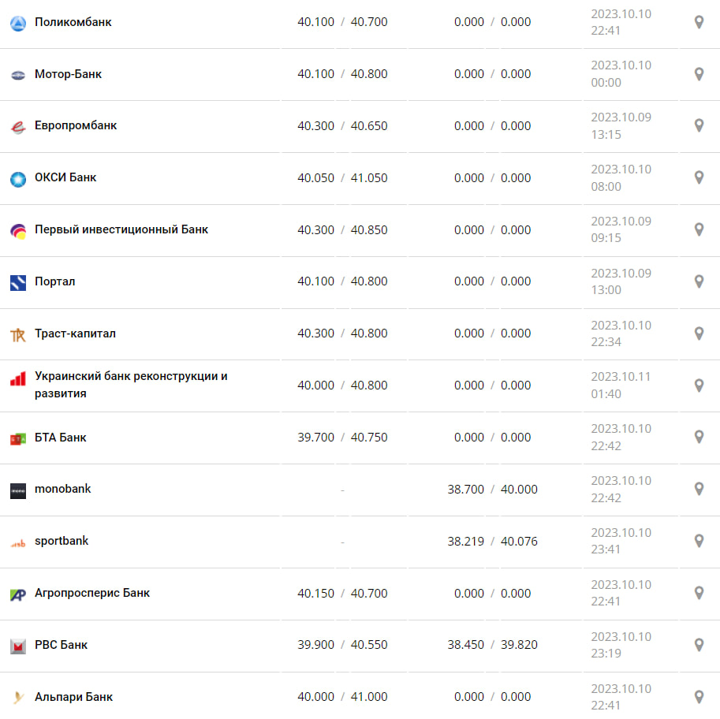The width and height of the screenshot is (720, 719).
Task: Click the РВС Банк cash rate 39.900 / 40.550
Action: pos(342,645)
